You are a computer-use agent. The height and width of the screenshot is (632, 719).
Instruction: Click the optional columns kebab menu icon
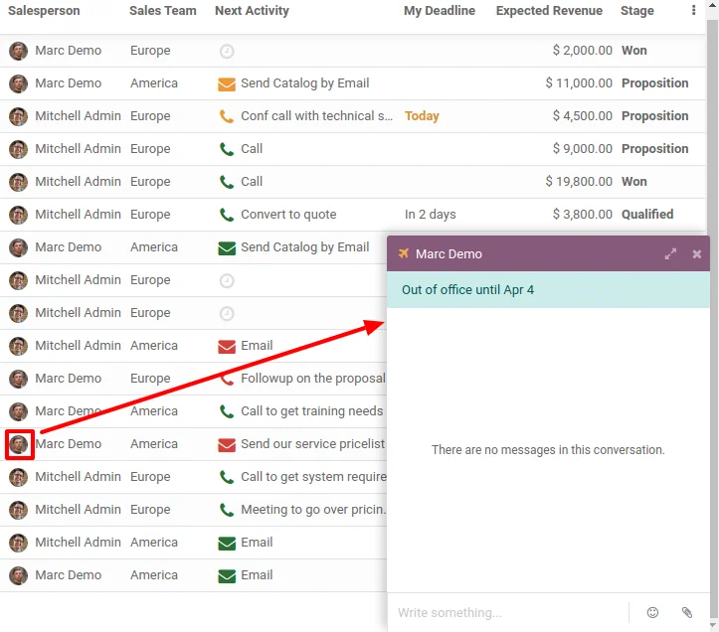(x=693, y=11)
